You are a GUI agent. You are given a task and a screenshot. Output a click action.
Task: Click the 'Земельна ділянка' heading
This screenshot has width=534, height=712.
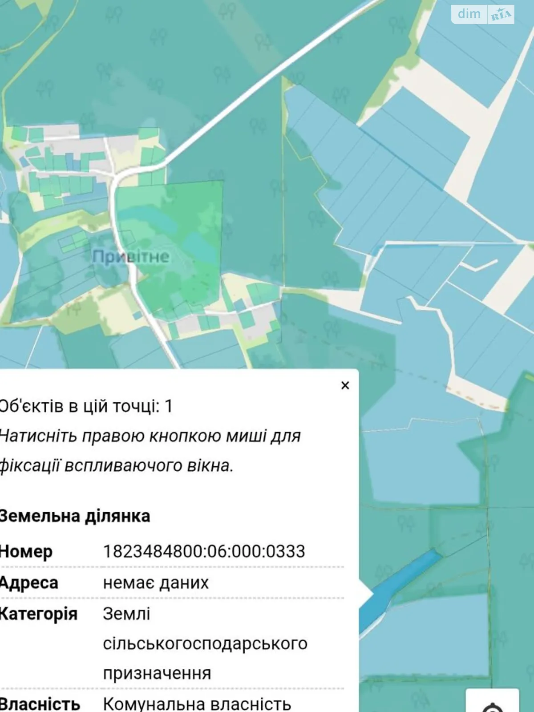[x=75, y=516]
